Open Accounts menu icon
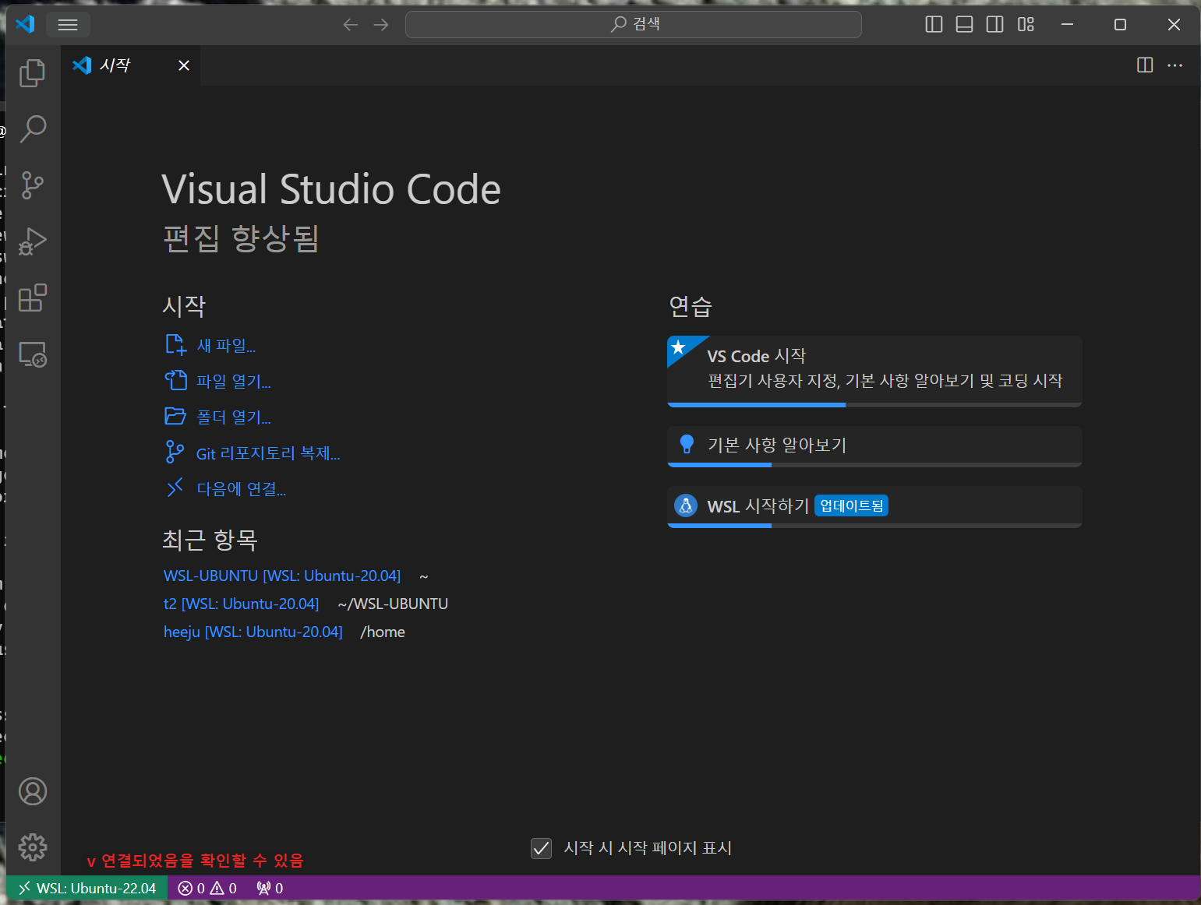This screenshot has width=1201, height=905. [x=33, y=791]
